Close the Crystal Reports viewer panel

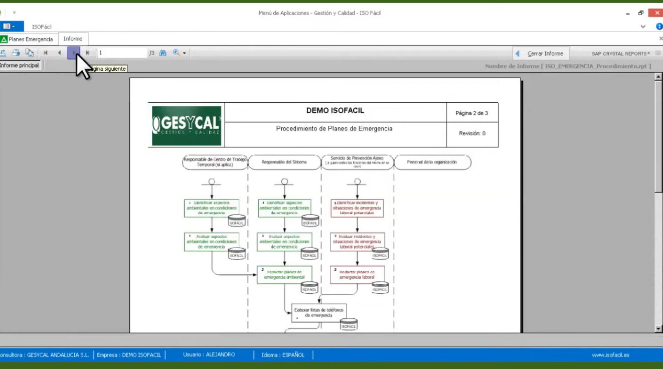coord(657,53)
